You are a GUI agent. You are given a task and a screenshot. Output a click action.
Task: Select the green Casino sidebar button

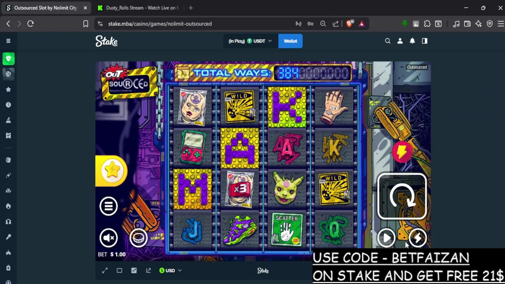pyautogui.click(x=8, y=58)
